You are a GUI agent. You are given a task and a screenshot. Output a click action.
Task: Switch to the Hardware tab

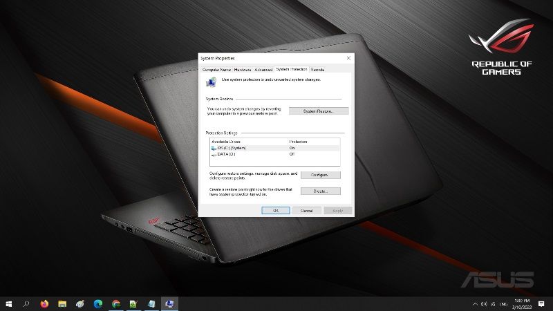coord(243,70)
